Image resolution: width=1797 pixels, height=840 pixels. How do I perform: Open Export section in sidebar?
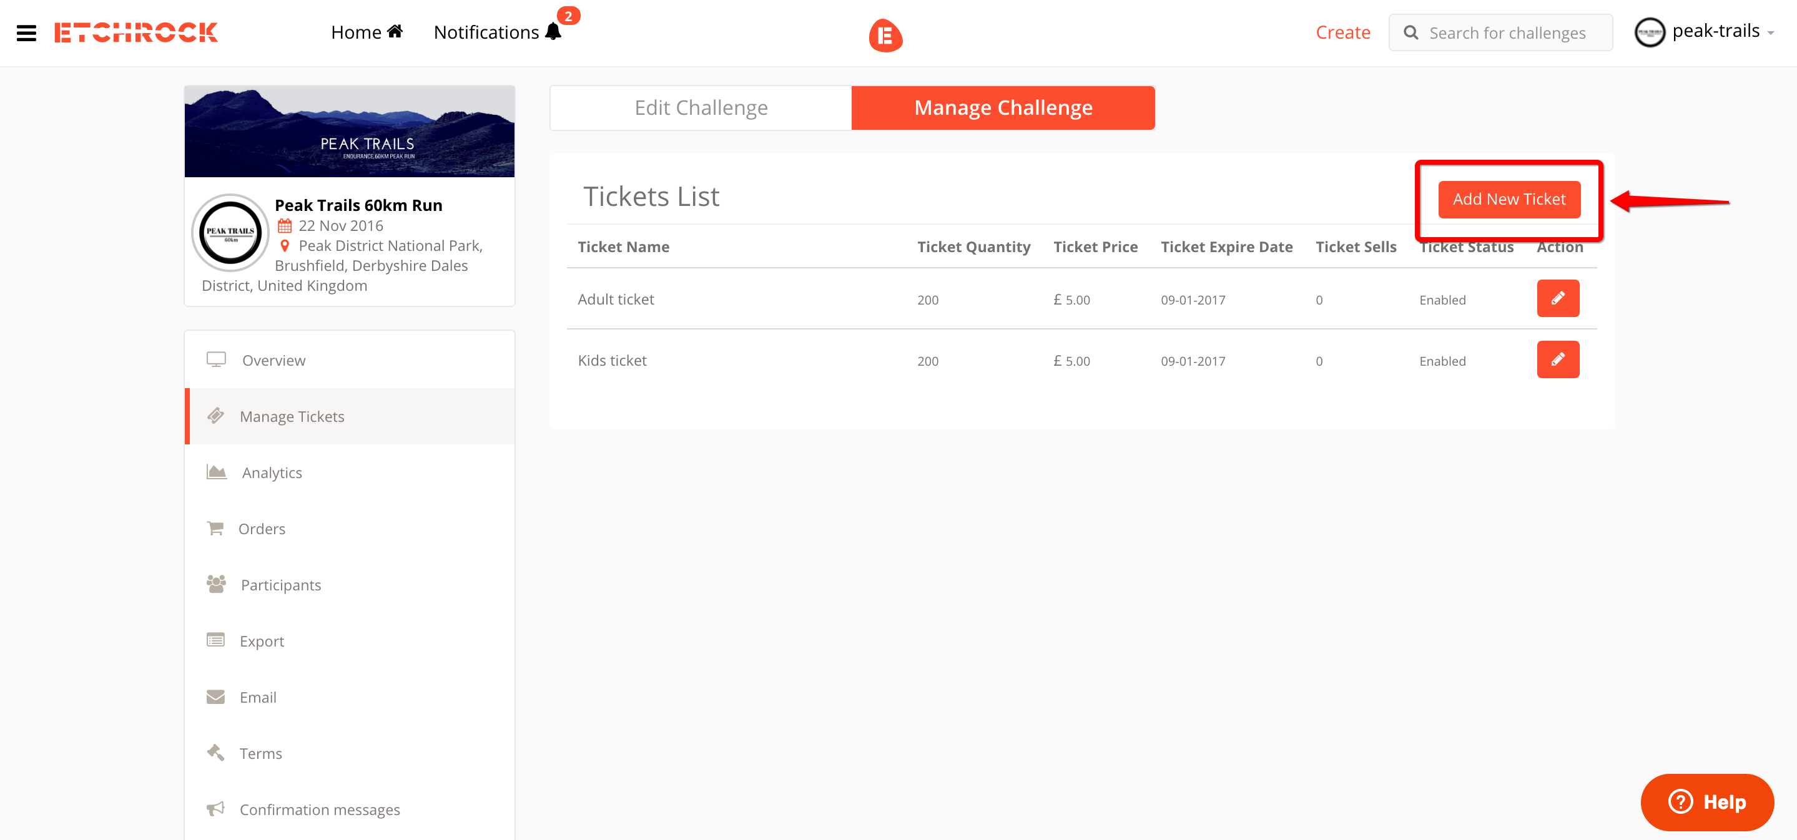click(x=261, y=641)
